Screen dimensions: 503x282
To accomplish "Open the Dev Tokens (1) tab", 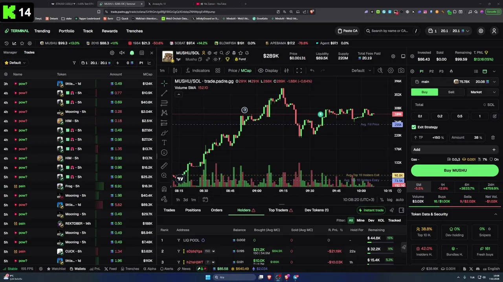I will [316, 210].
